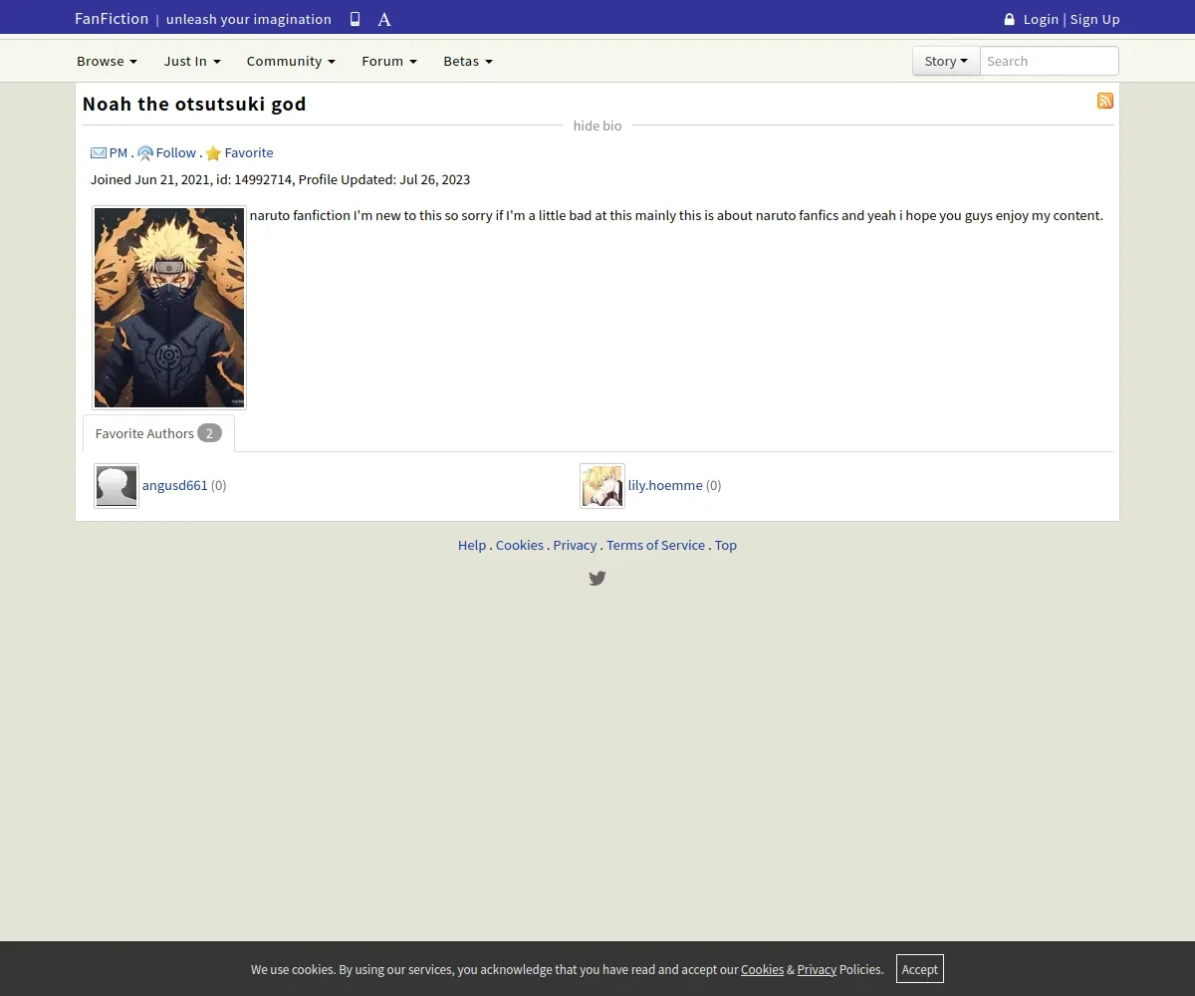The image size is (1195, 996).
Task: Open the Terms of Service link
Action: (x=655, y=545)
